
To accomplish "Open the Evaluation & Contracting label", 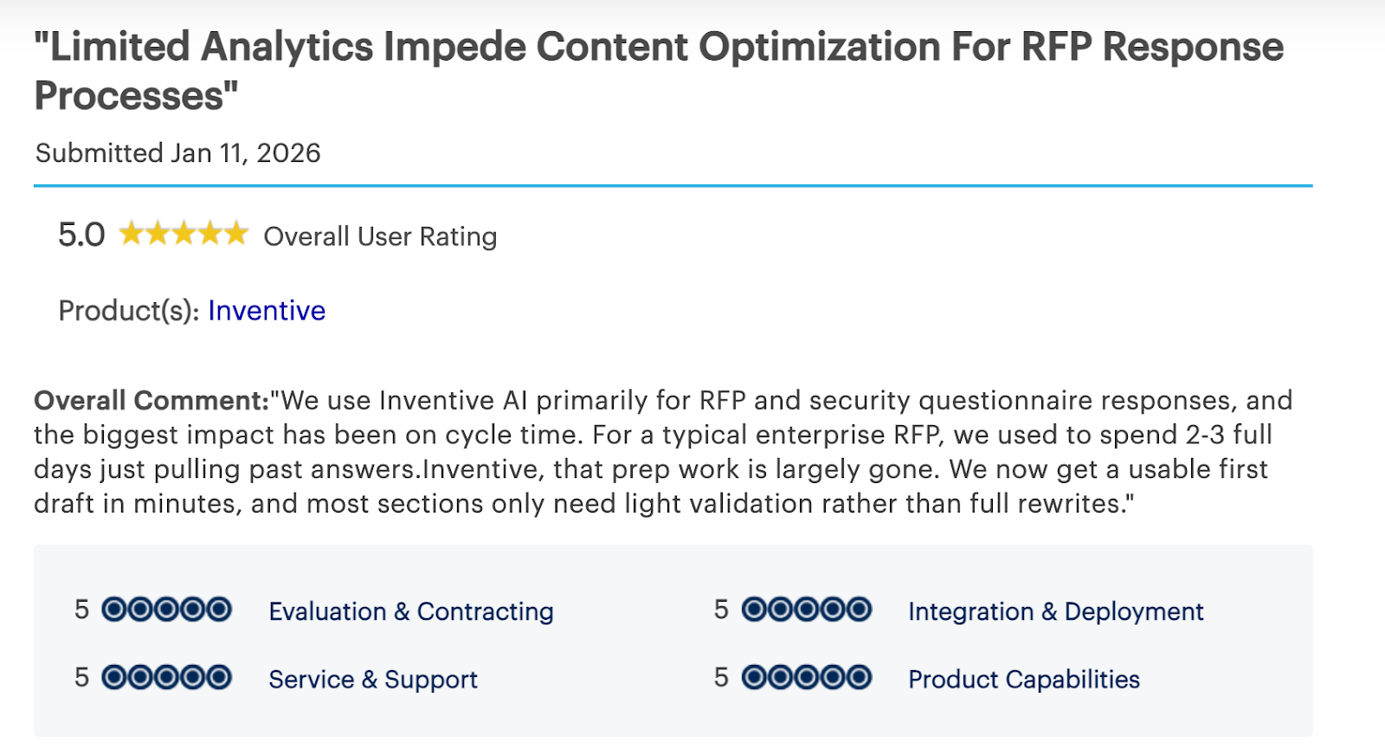I will [x=411, y=611].
